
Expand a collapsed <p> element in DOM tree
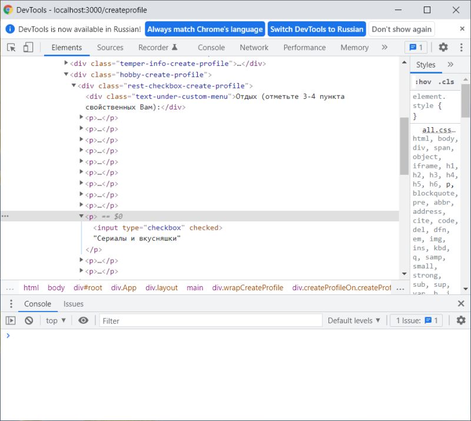point(82,117)
